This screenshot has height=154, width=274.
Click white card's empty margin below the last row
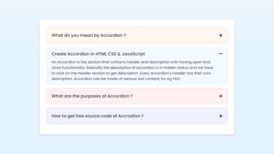[x=137, y=129]
